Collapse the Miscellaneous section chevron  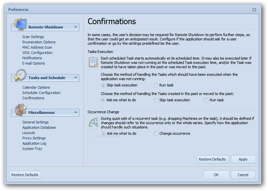76,113
